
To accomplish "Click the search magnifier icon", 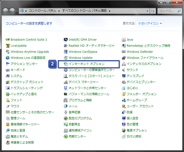I will [179, 11].
